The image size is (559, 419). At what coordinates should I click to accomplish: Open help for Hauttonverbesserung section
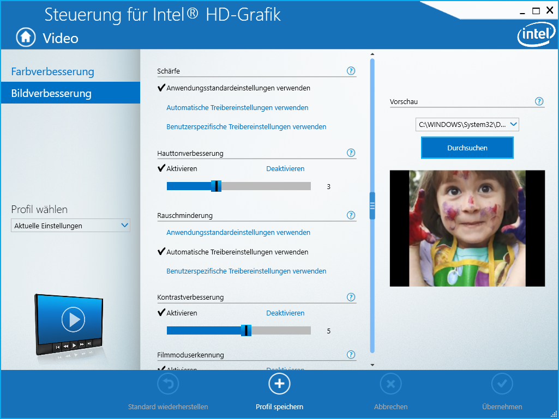coord(351,153)
